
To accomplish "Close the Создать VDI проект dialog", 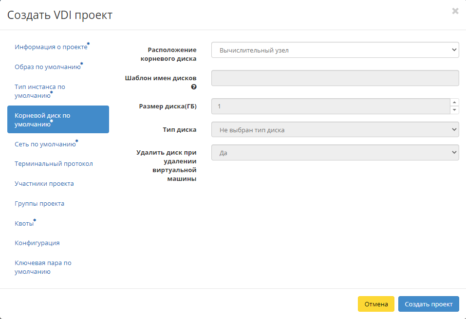I will [455, 11].
